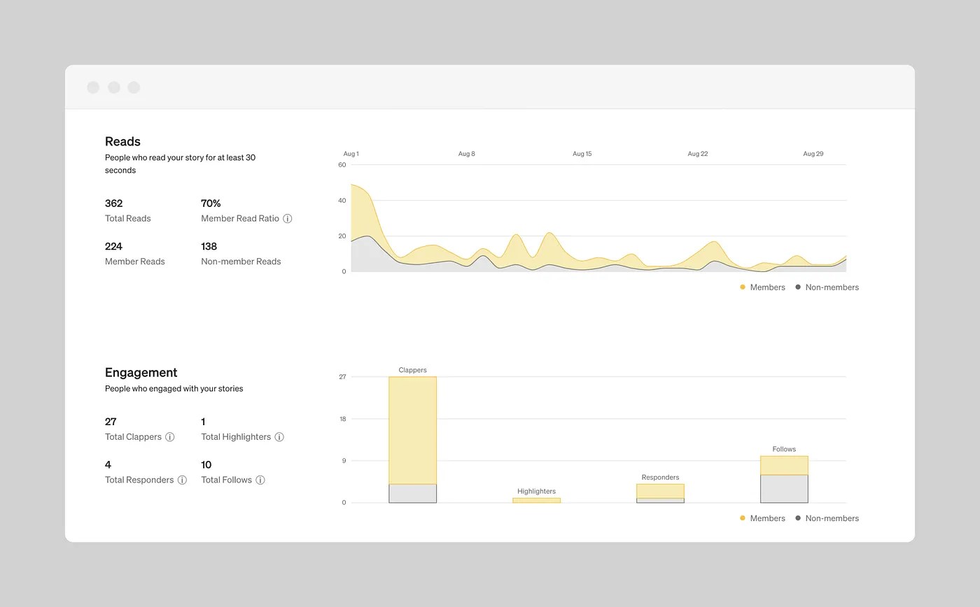The image size is (980, 607).
Task: Click 'People who engaged with your stories' text
Action: pos(174,389)
